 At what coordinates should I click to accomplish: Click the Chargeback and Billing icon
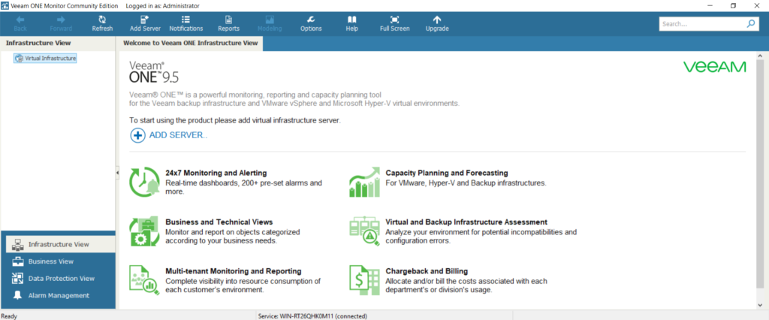pos(363,279)
